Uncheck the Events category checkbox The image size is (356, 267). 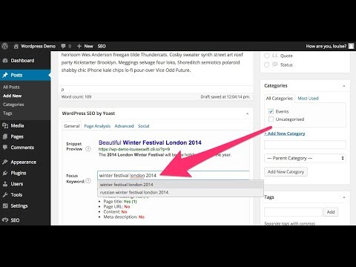(x=271, y=111)
